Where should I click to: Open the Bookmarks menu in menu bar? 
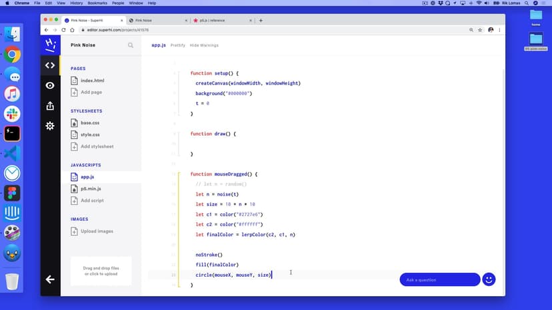[x=97, y=3]
